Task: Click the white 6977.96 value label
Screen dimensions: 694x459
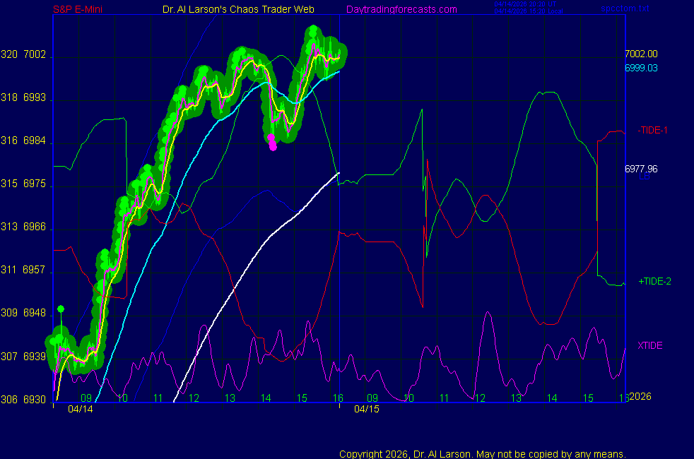Action: tap(641, 169)
